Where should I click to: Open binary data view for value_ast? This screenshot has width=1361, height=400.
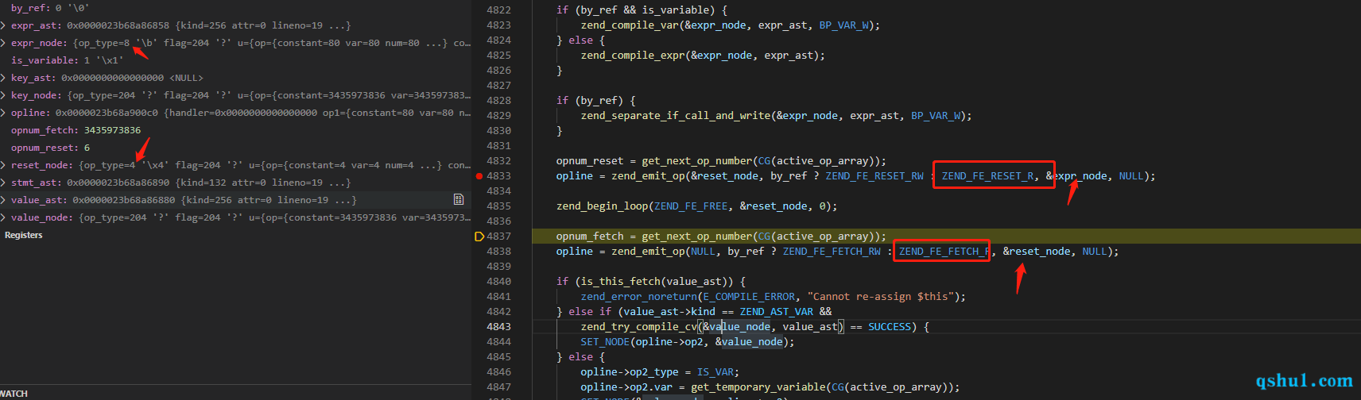pos(459,200)
